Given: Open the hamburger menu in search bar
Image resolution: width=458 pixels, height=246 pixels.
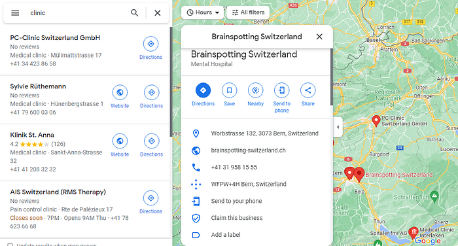Looking at the screenshot, I should pyautogui.click(x=15, y=13).
